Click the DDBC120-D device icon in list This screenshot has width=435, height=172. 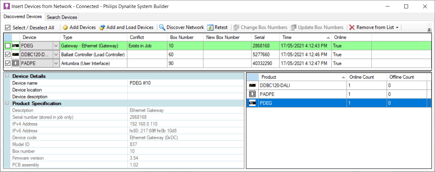pos(15,55)
